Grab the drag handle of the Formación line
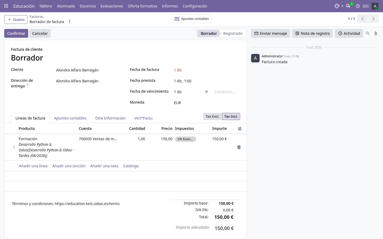Image resolution: width=383 pixels, height=239 pixels. (x=14, y=147)
